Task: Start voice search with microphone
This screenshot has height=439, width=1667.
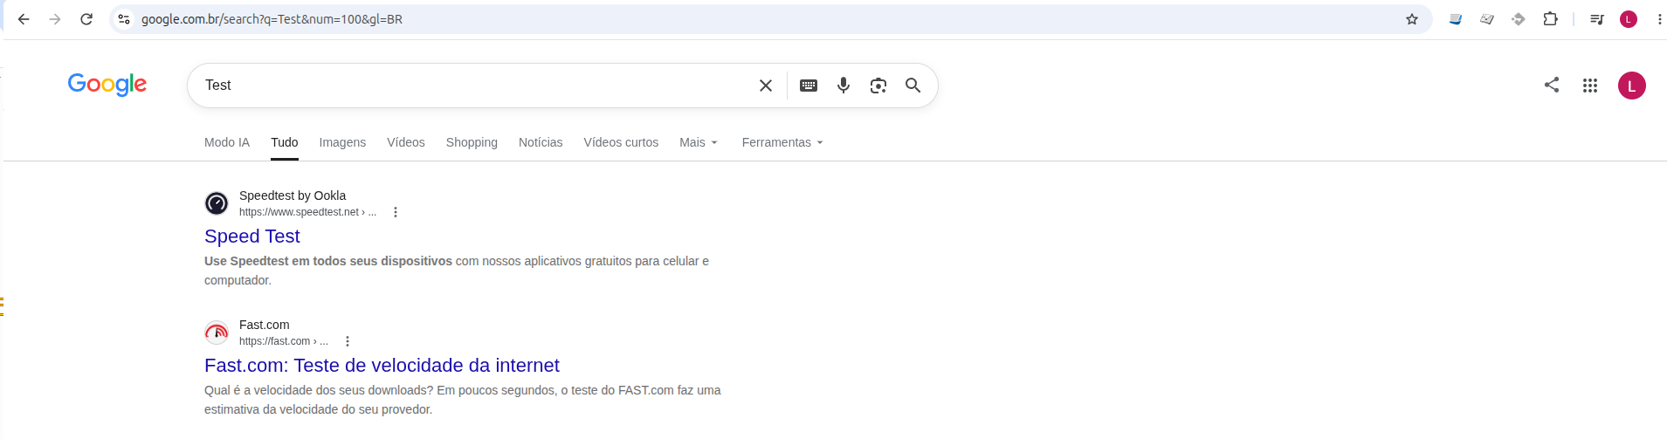Action: coord(844,86)
